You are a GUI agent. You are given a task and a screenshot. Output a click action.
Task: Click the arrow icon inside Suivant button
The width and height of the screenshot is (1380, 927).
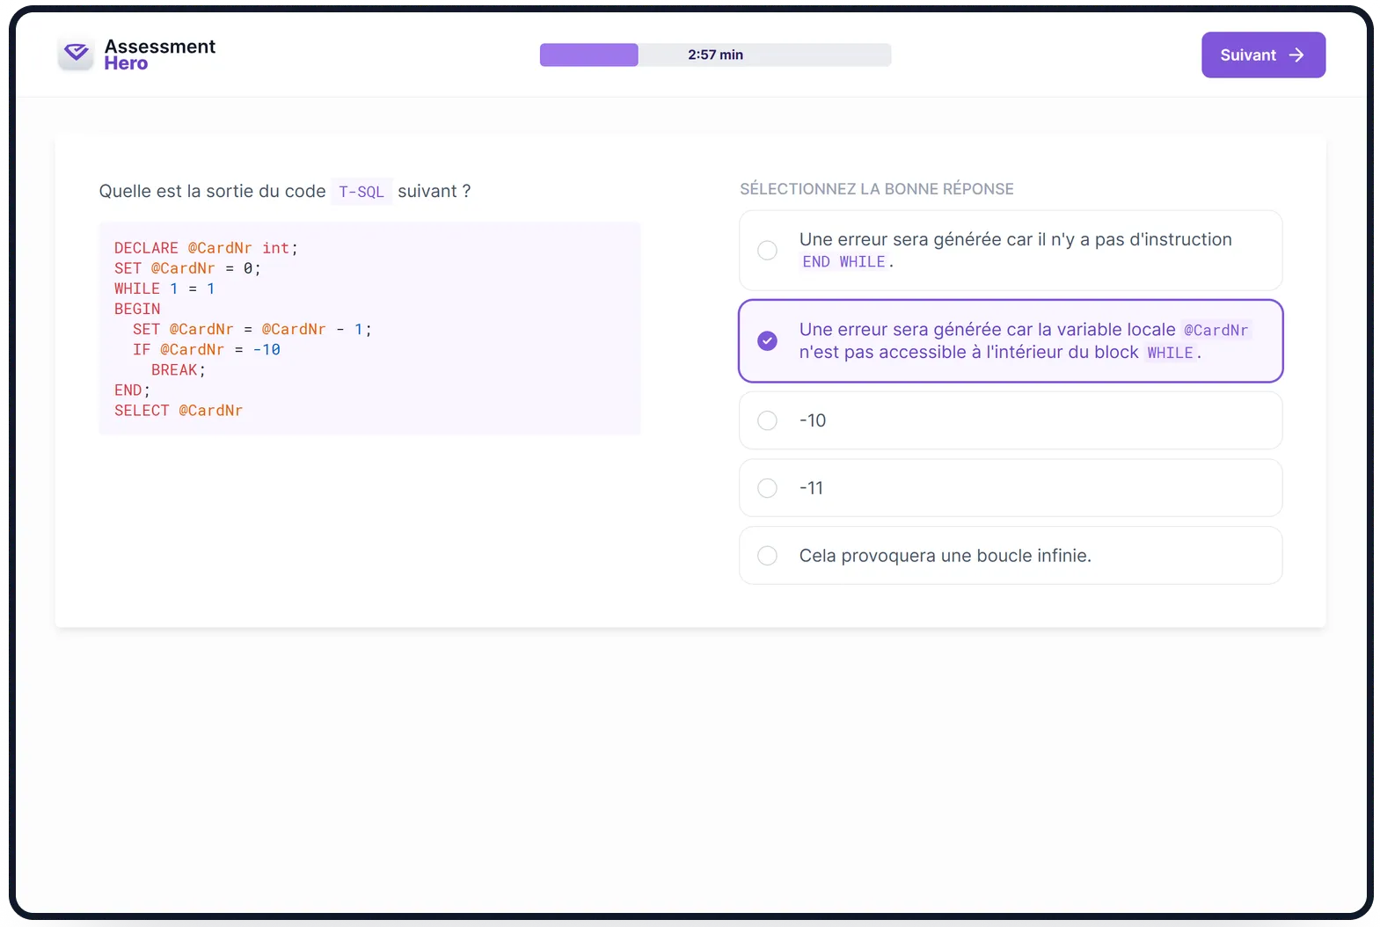tap(1296, 55)
